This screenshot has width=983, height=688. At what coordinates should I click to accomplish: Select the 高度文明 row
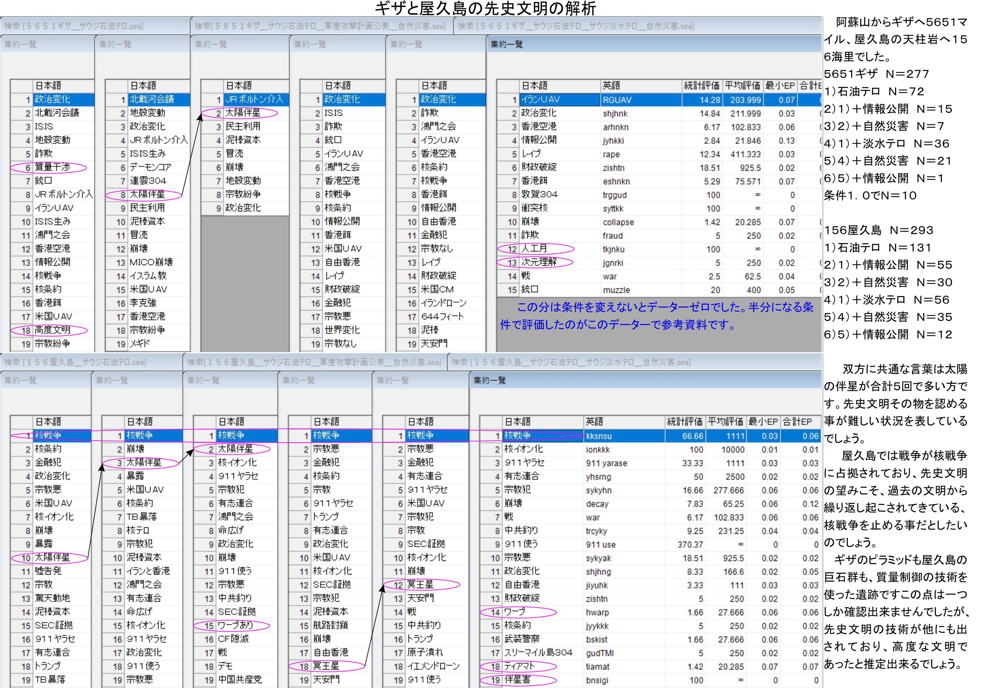[52, 330]
